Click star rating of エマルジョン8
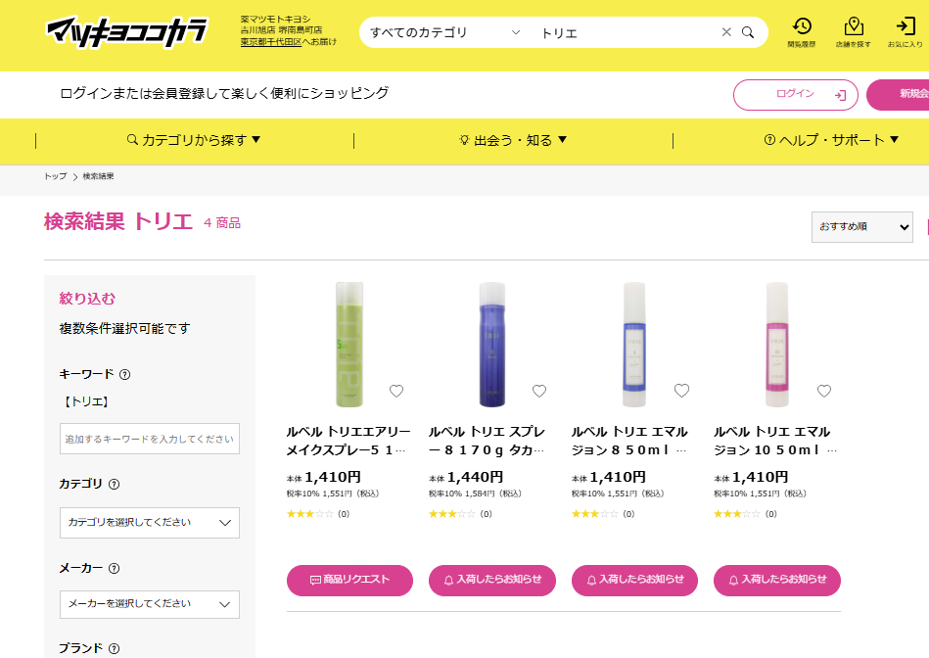 (x=595, y=514)
